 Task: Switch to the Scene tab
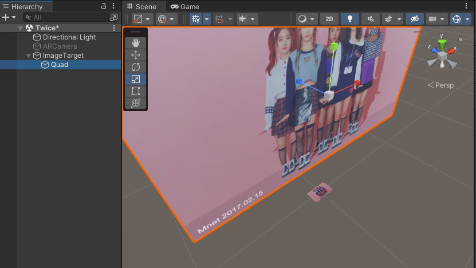click(141, 6)
